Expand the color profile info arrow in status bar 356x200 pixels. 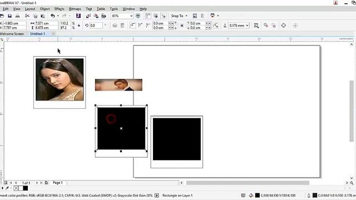tap(157, 195)
